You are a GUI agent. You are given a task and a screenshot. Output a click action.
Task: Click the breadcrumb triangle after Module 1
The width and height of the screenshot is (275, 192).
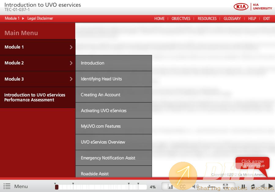click(23, 18)
